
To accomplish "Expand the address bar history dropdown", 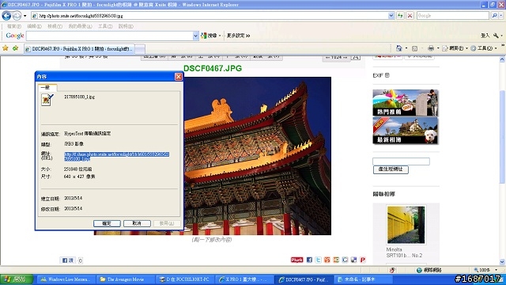I will pyautogui.click(x=391, y=16).
